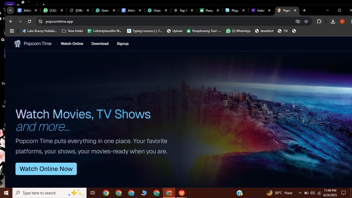Open the Extensions puzzle-piece icon
The height and width of the screenshot is (198, 352).
tap(319, 21)
